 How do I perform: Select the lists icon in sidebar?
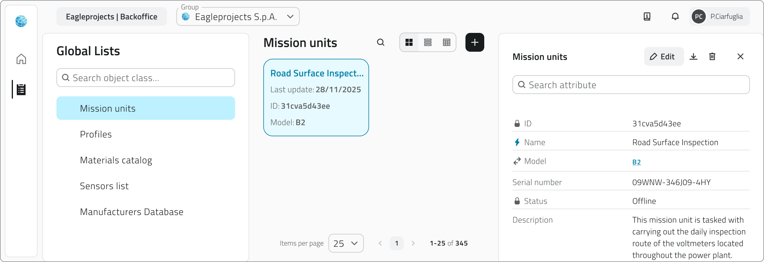(21, 90)
